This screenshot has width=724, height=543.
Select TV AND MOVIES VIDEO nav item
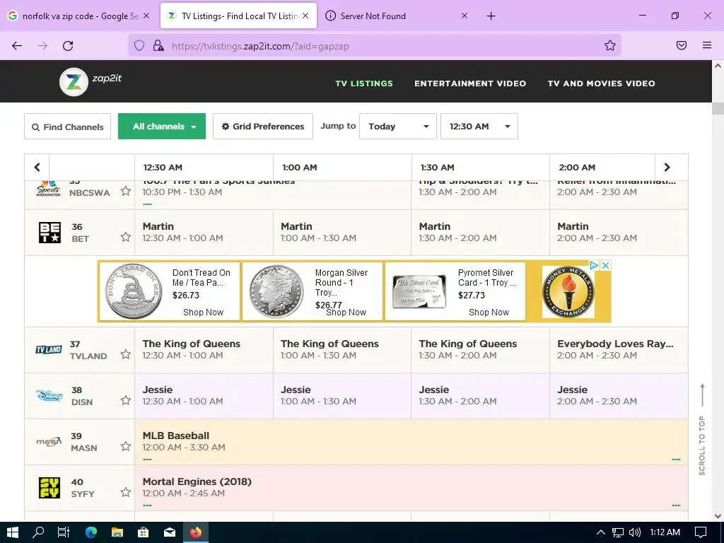click(601, 83)
